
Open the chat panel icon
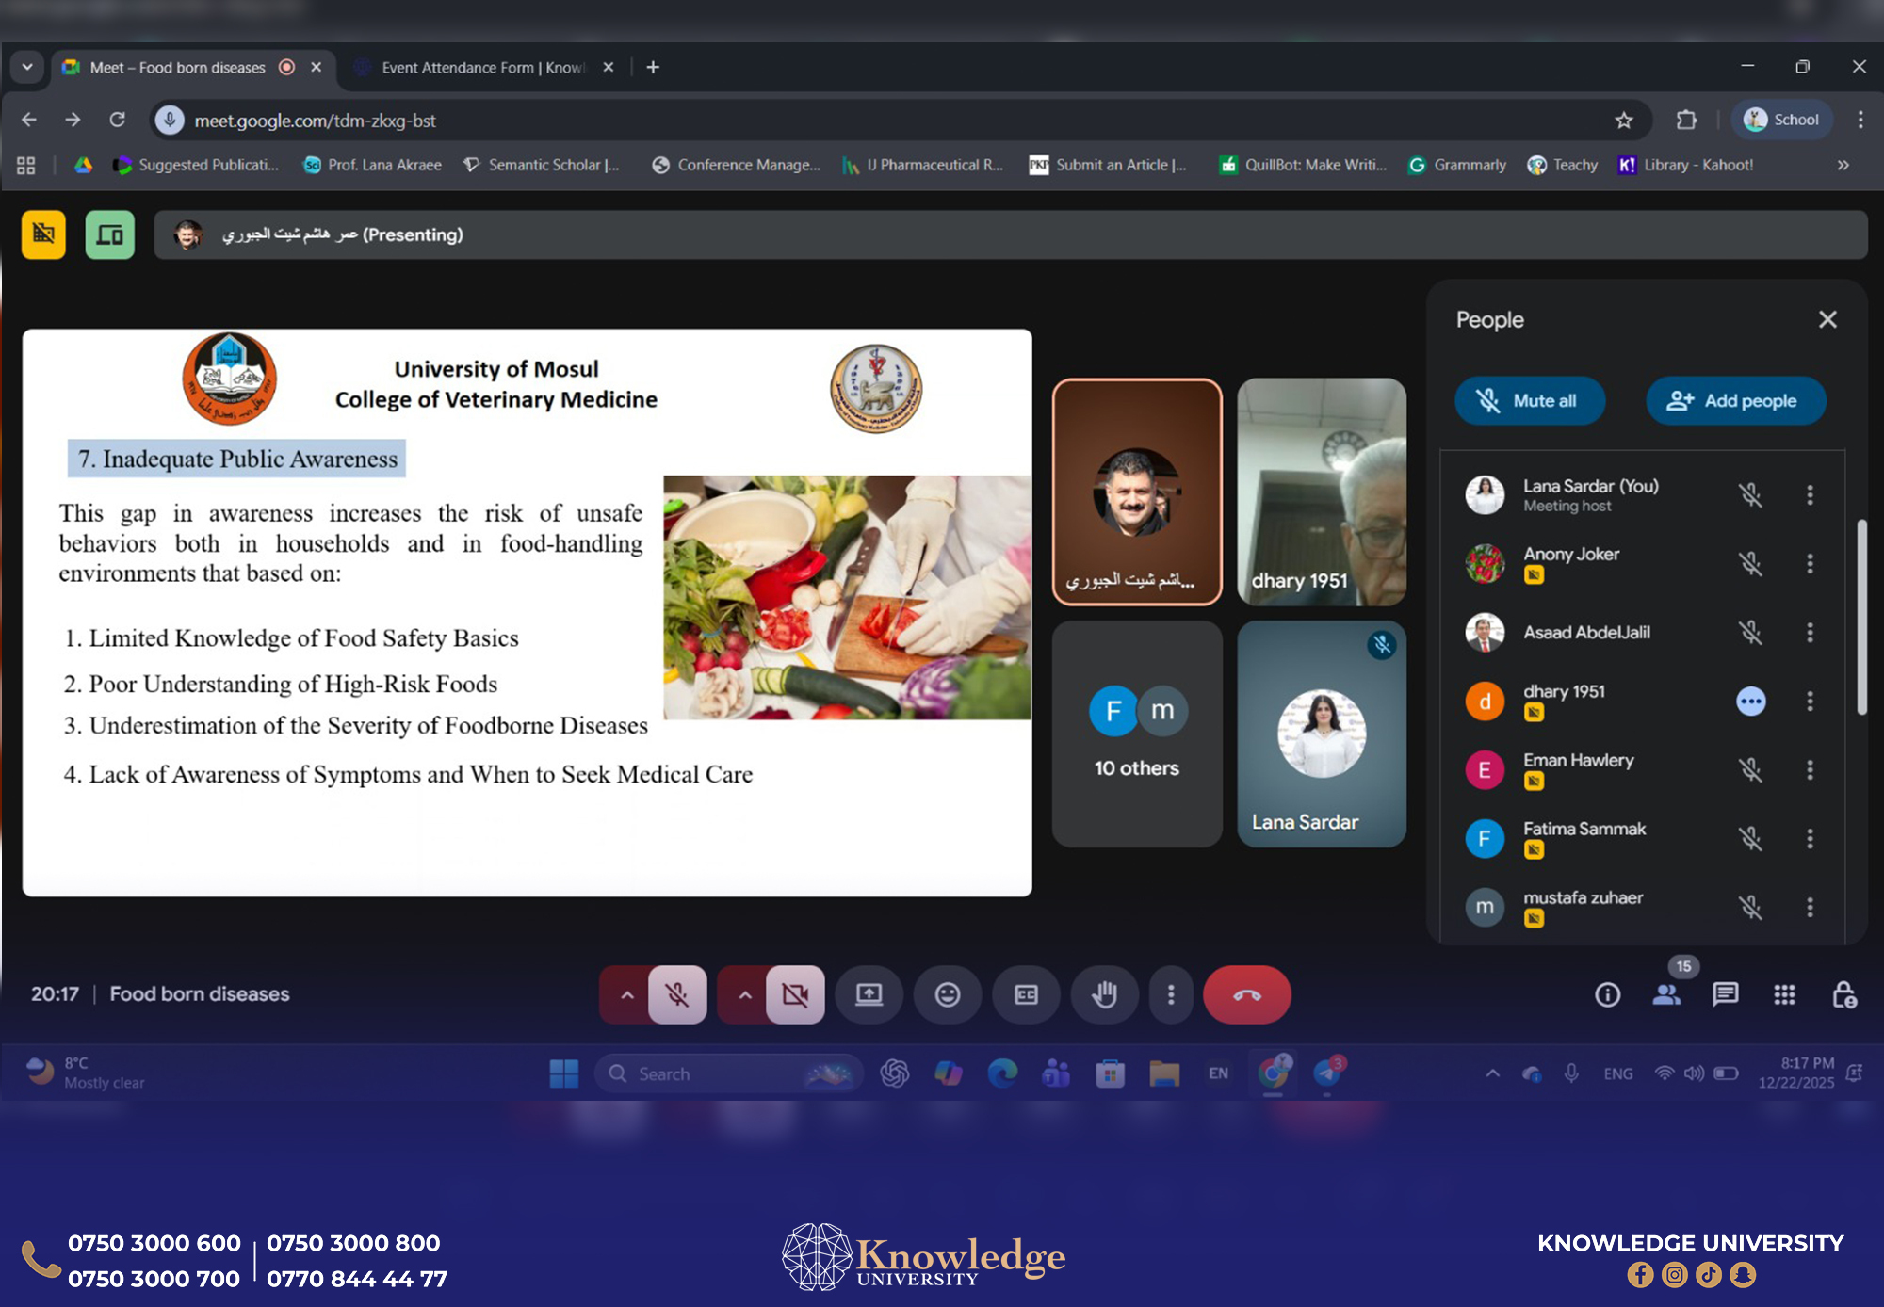1725,994
